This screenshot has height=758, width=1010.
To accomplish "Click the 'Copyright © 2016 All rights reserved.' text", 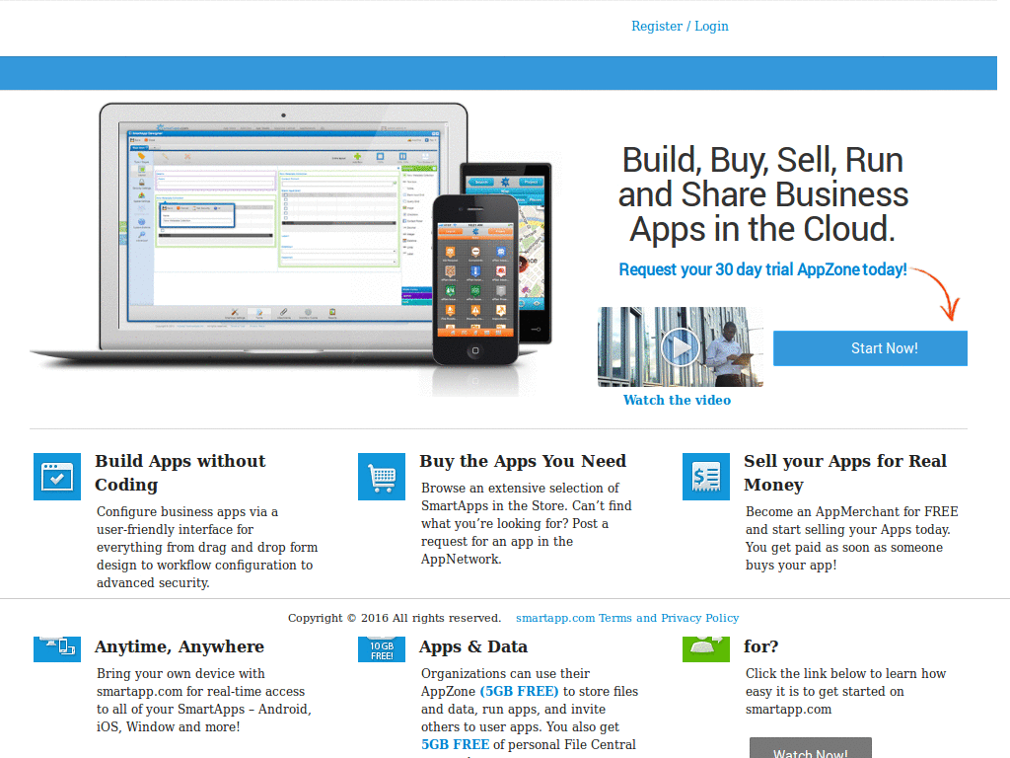I will pyautogui.click(x=395, y=618).
